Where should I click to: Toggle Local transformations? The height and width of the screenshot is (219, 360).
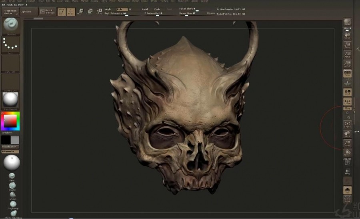[347, 92]
